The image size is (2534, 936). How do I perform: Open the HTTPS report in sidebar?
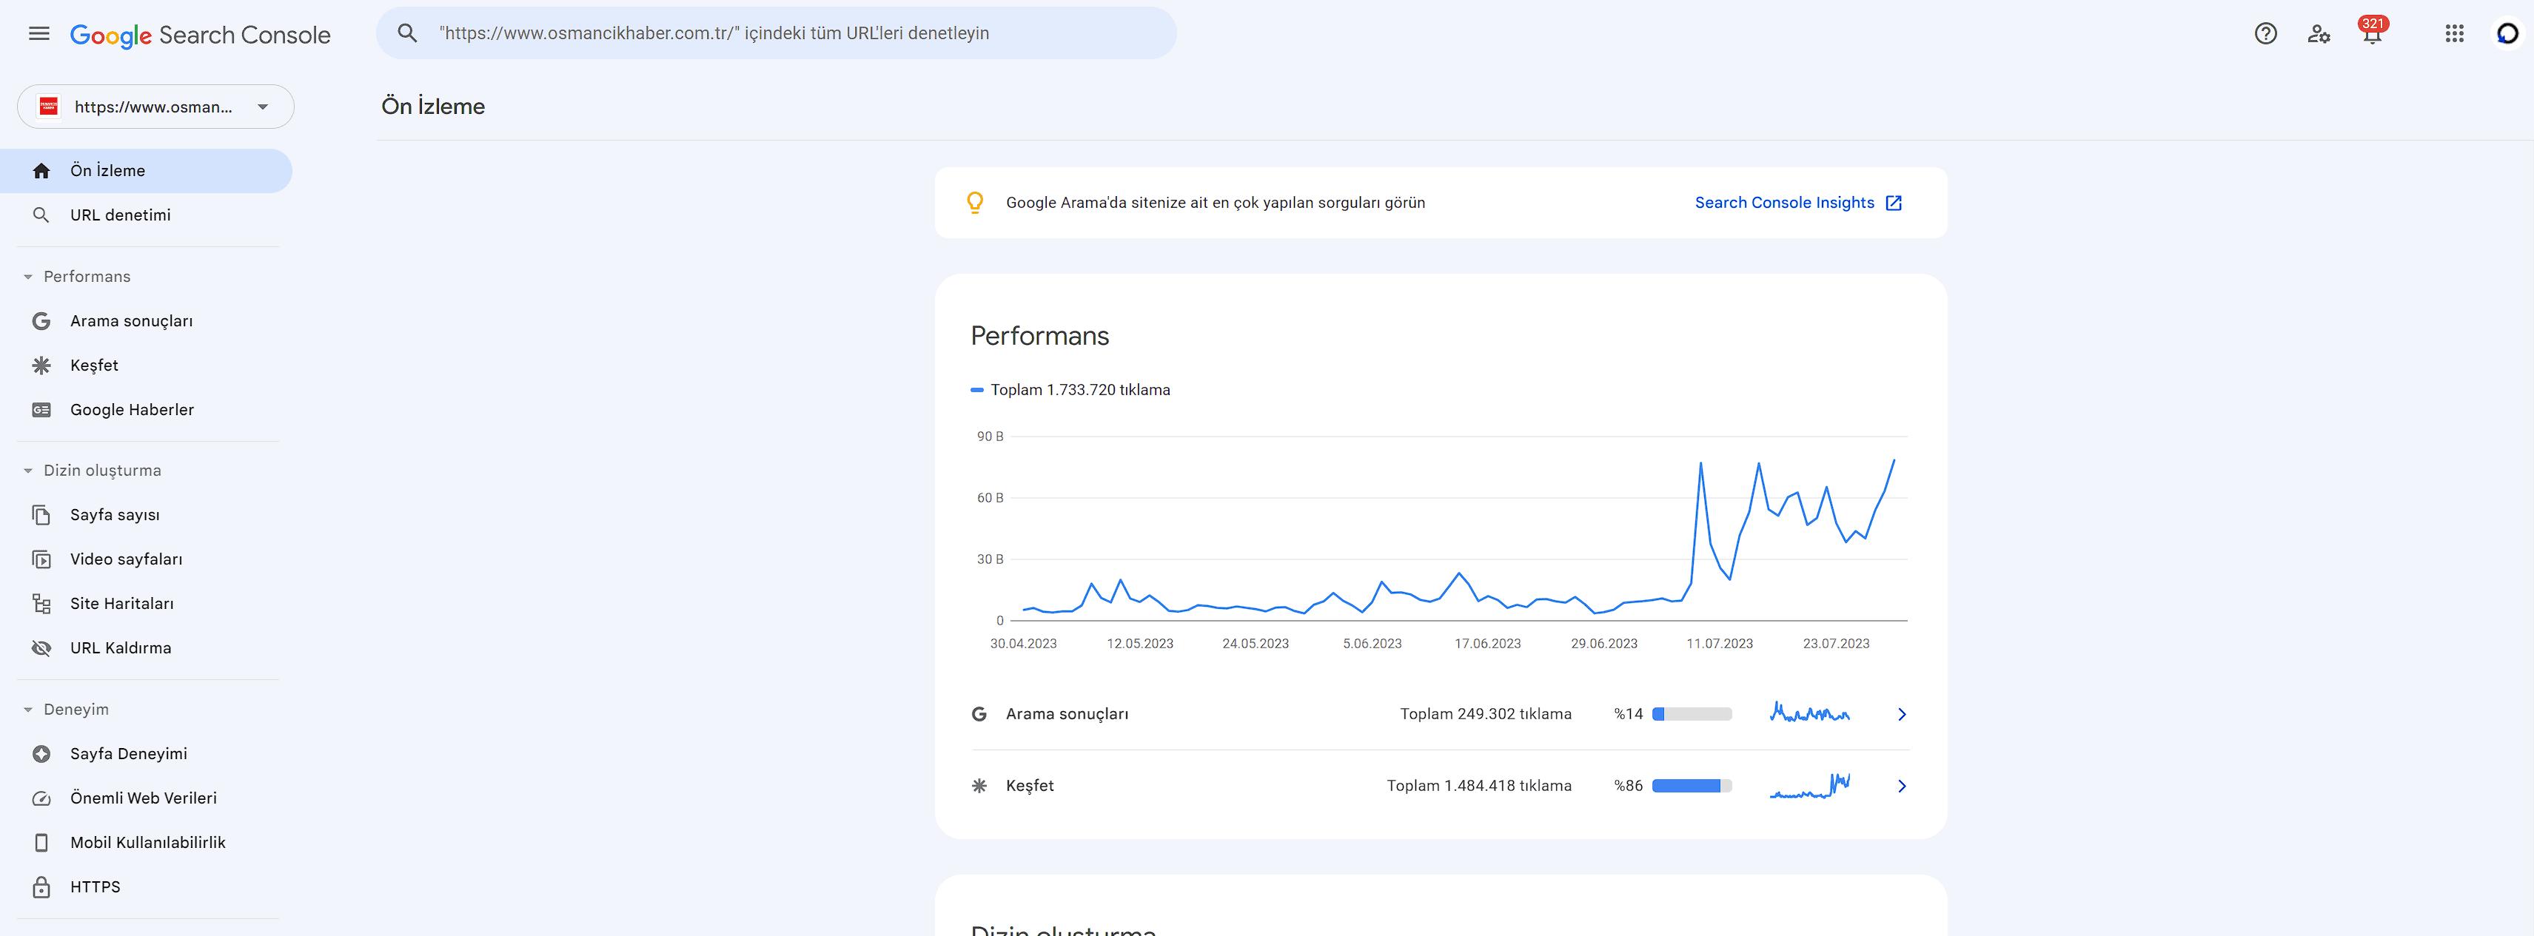95,887
